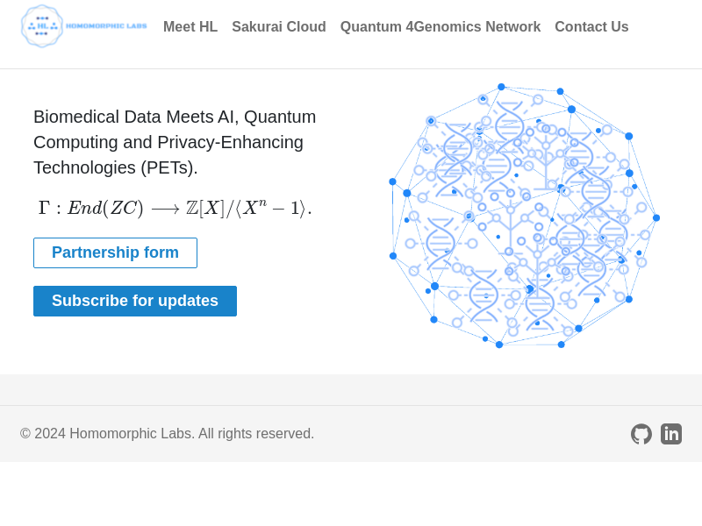This screenshot has width=702, height=526.
Task: Open the Meet HL menu item
Action: 190,27
